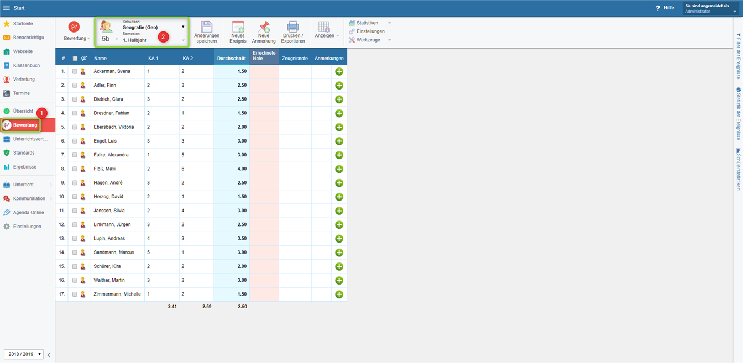Screen dimensions: 743x363
Task: Add annotation for Ackerman, Svena plus icon
Action: (339, 71)
